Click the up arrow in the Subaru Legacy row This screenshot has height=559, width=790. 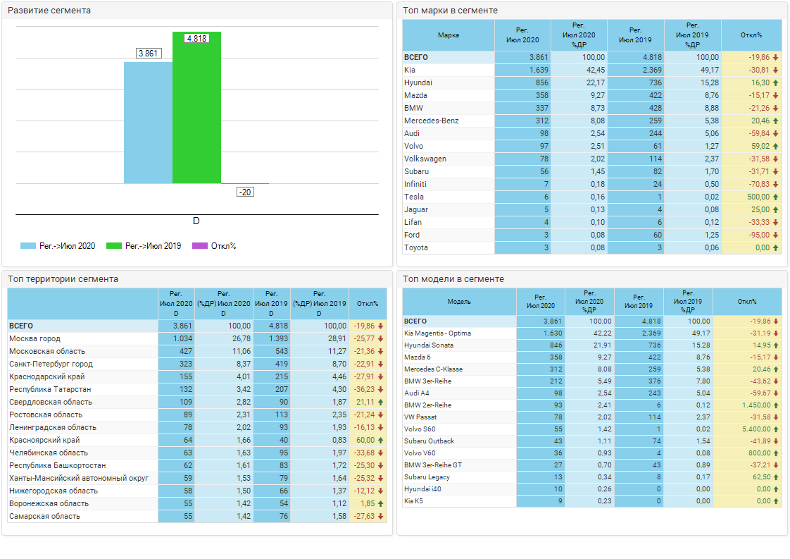pos(775,477)
